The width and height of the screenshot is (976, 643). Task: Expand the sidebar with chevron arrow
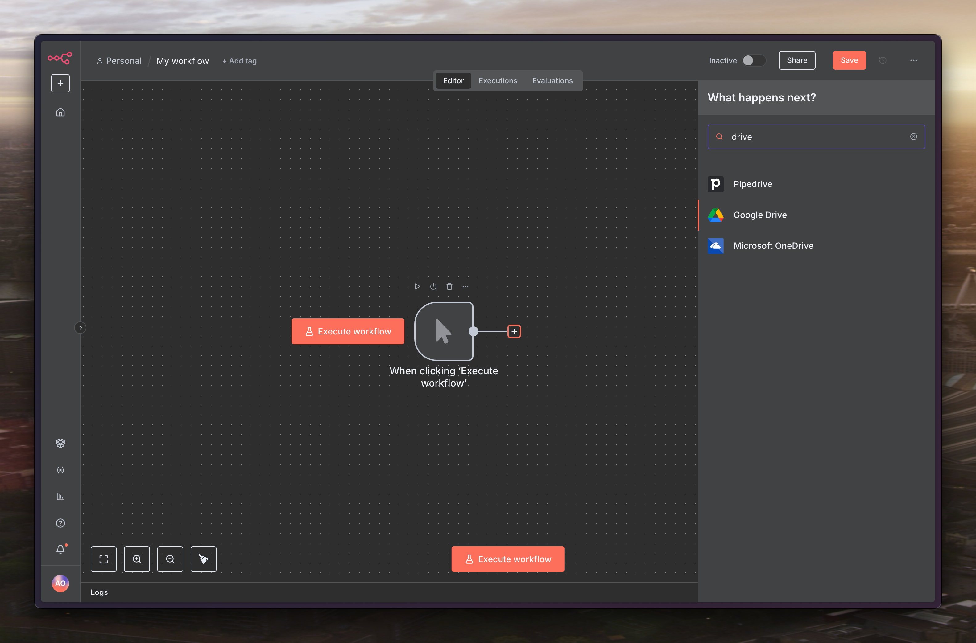coord(81,328)
